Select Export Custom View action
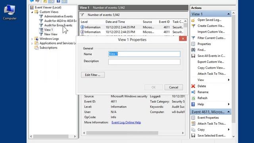The width and height of the screenshot is (254, 143). click(x=211, y=62)
